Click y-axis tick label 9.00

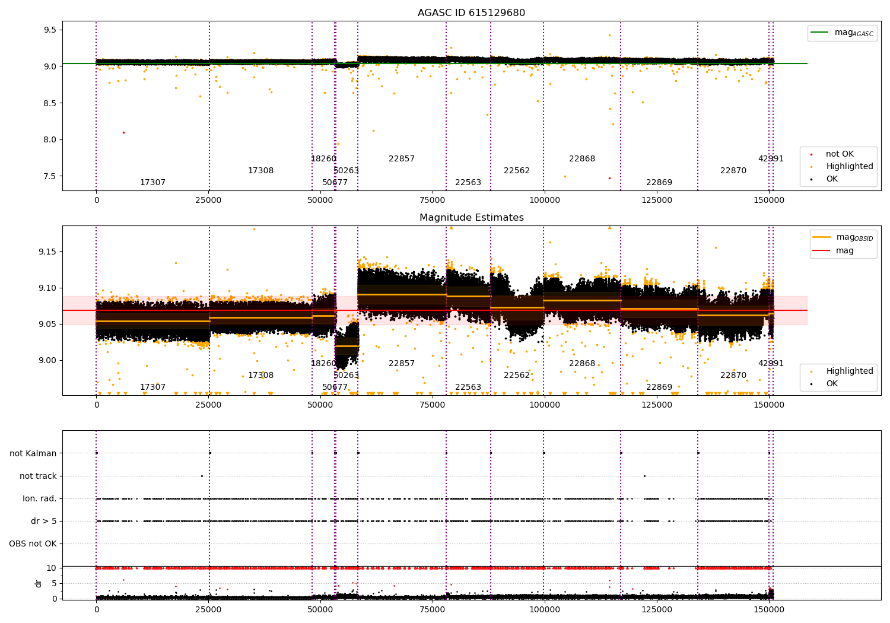(48, 361)
